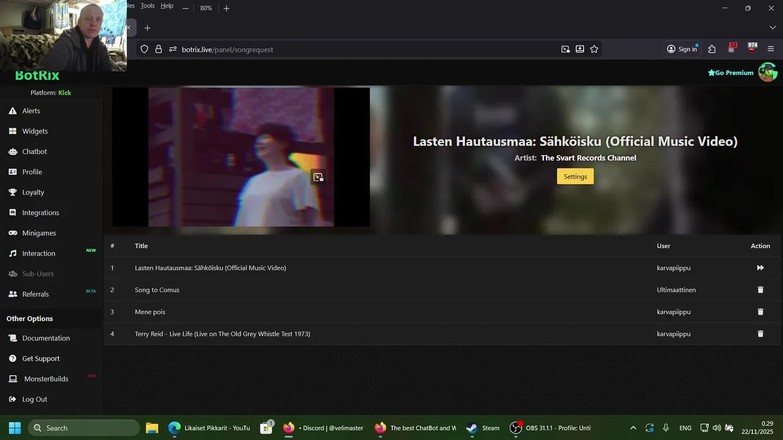The width and height of the screenshot is (783, 440).
Task: Click the Firefox Sign in button
Action: point(682,50)
